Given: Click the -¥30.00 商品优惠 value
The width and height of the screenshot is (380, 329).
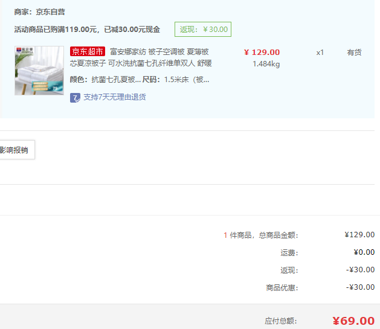Looking at the screenshot, I should [360, 287].
